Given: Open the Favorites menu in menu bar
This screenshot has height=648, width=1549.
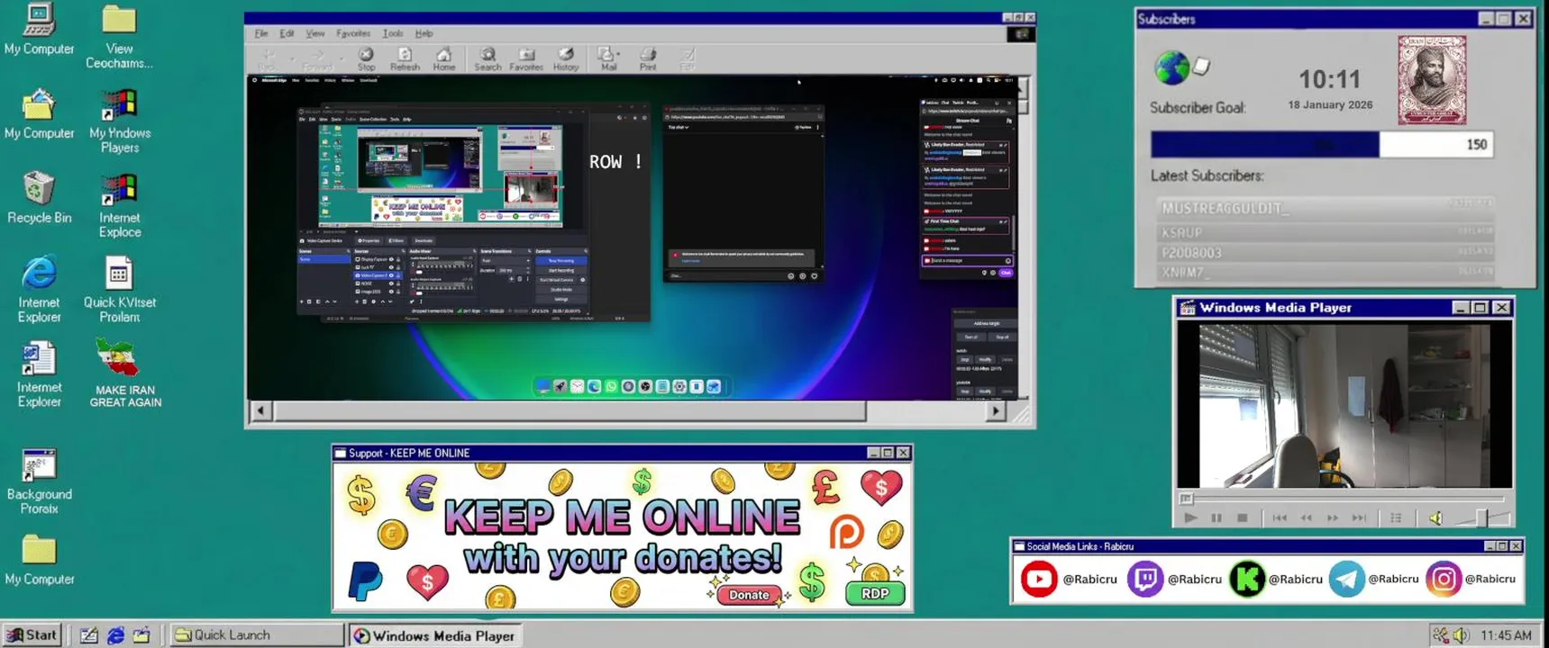Looking at the screenshot, I should pos(353,33).
